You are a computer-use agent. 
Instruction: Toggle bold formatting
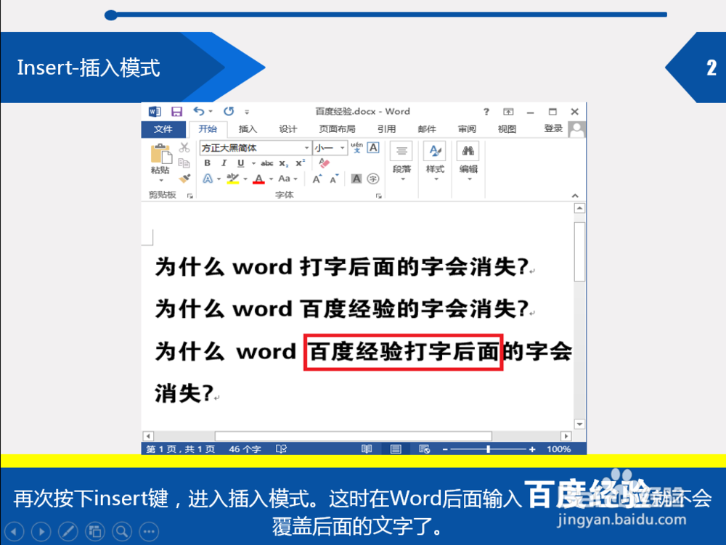(208, 163)
